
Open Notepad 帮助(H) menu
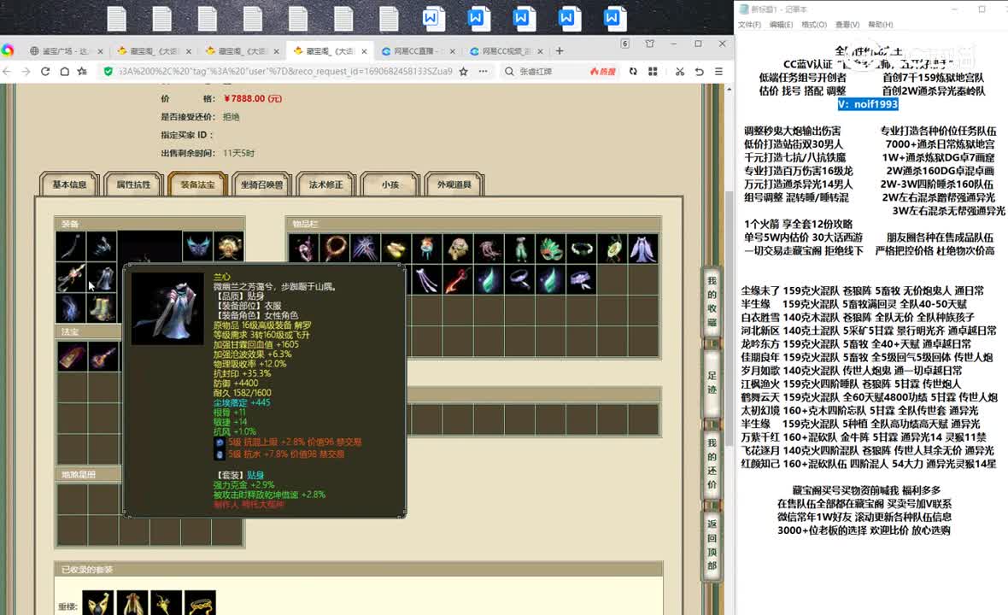(881, 25)
